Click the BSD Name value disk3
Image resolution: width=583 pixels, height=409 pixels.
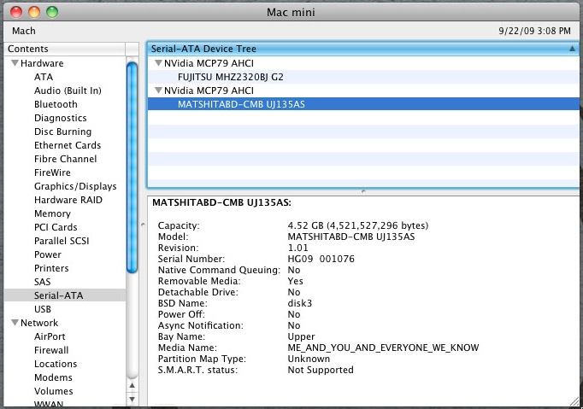300,303
